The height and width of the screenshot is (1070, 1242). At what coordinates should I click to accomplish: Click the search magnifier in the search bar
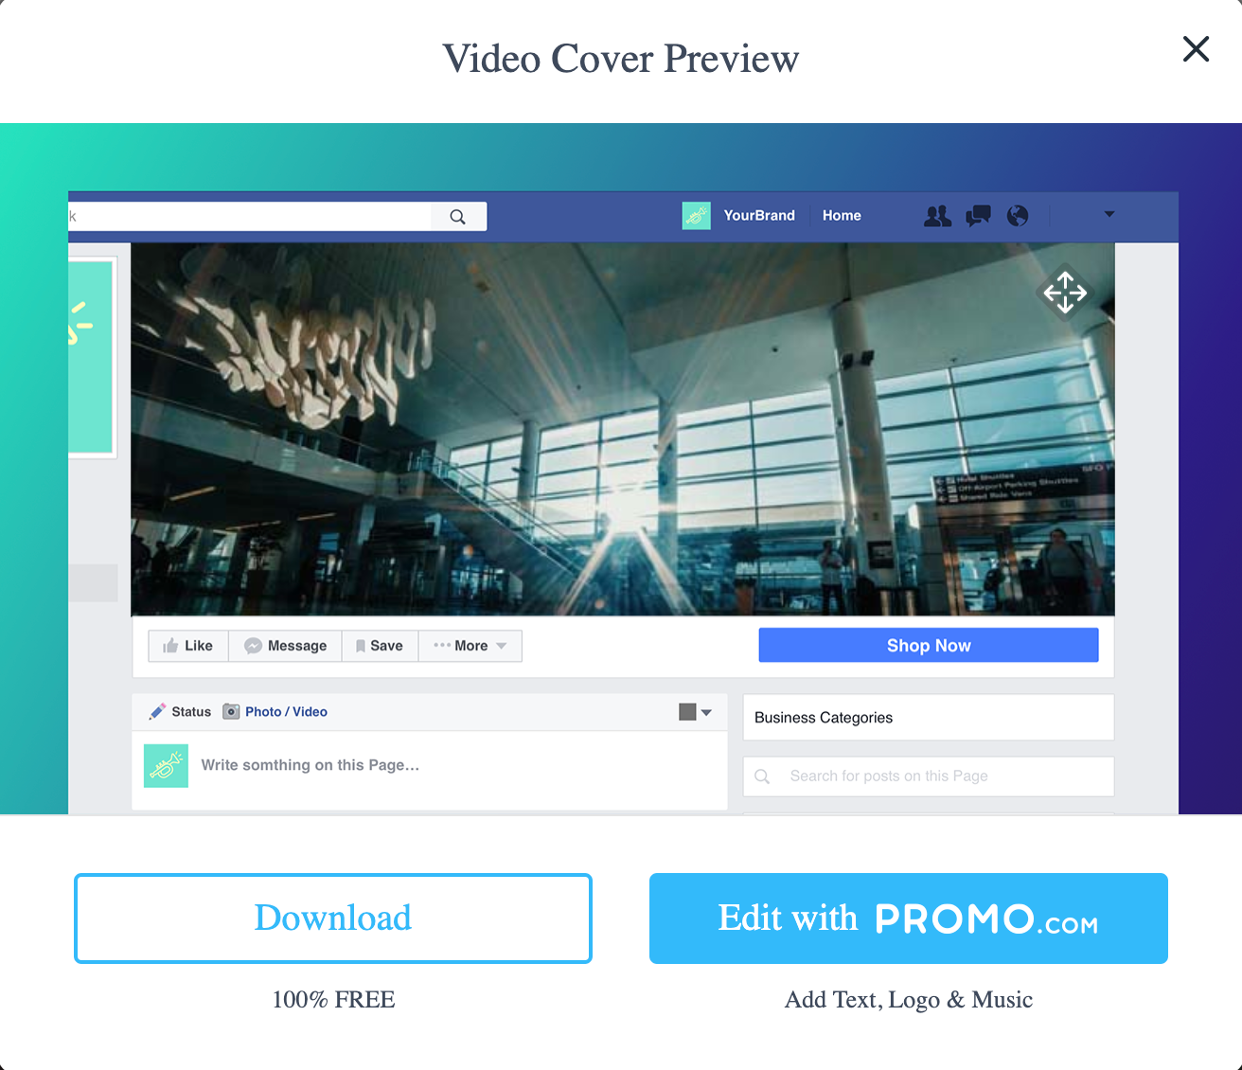pos(458,216)
